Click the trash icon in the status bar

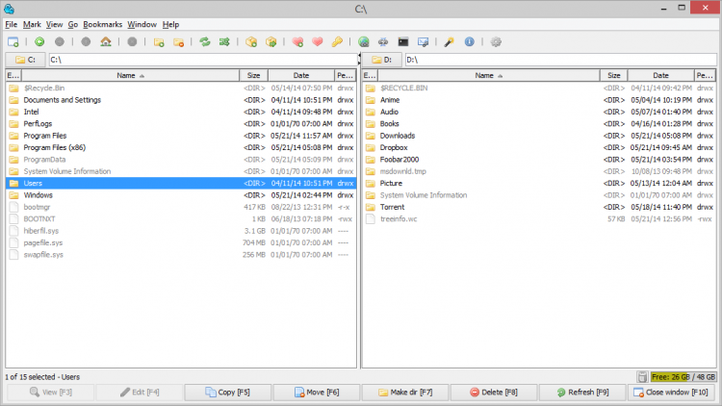tap(642, 377)
